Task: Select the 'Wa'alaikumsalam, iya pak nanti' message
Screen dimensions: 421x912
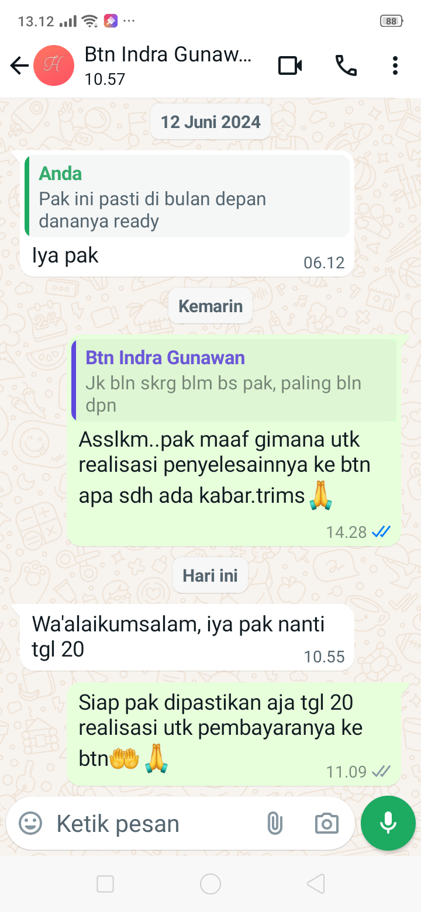Action: coord(187,637)
